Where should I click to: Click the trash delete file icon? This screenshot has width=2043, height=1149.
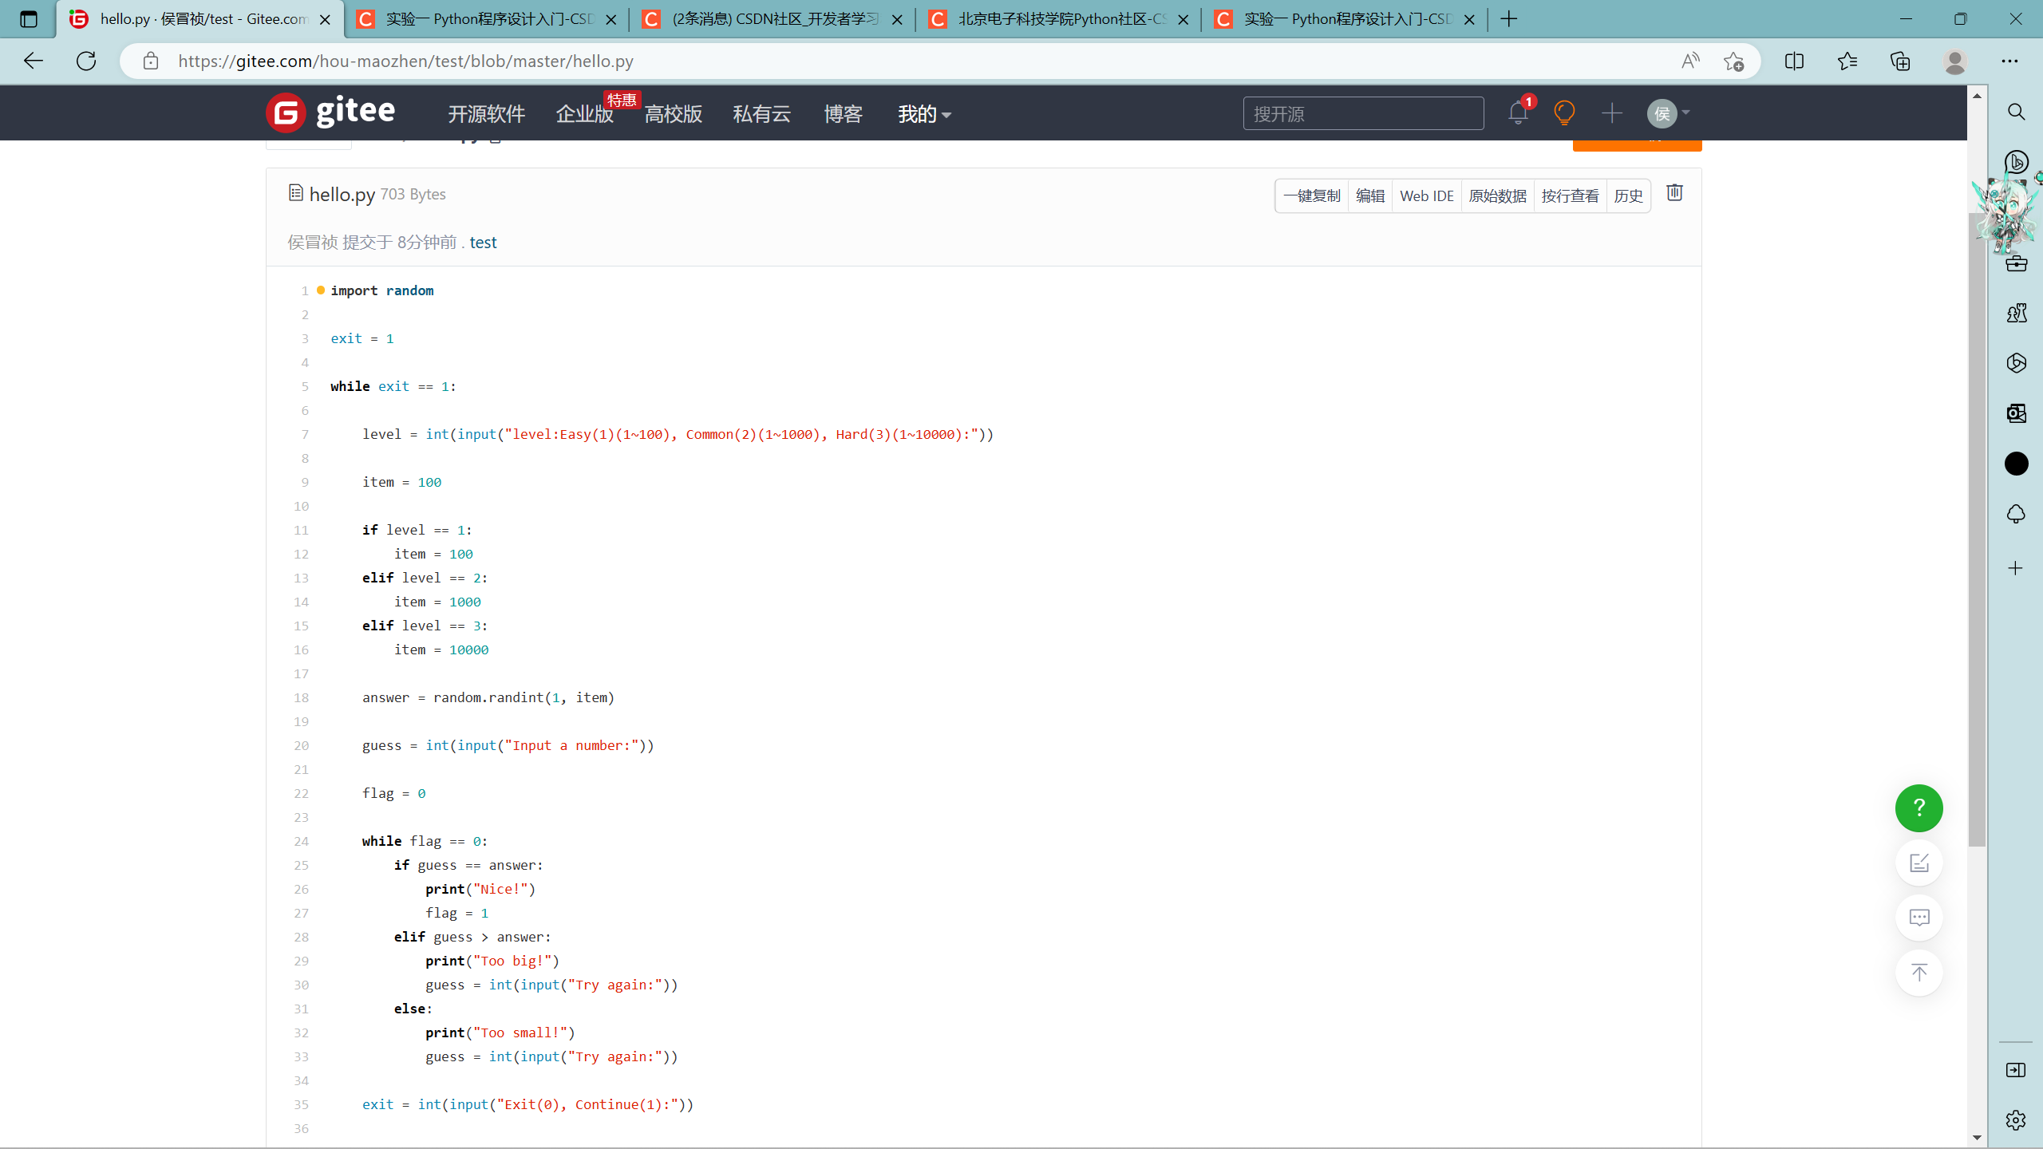(x=1674, y=193)
